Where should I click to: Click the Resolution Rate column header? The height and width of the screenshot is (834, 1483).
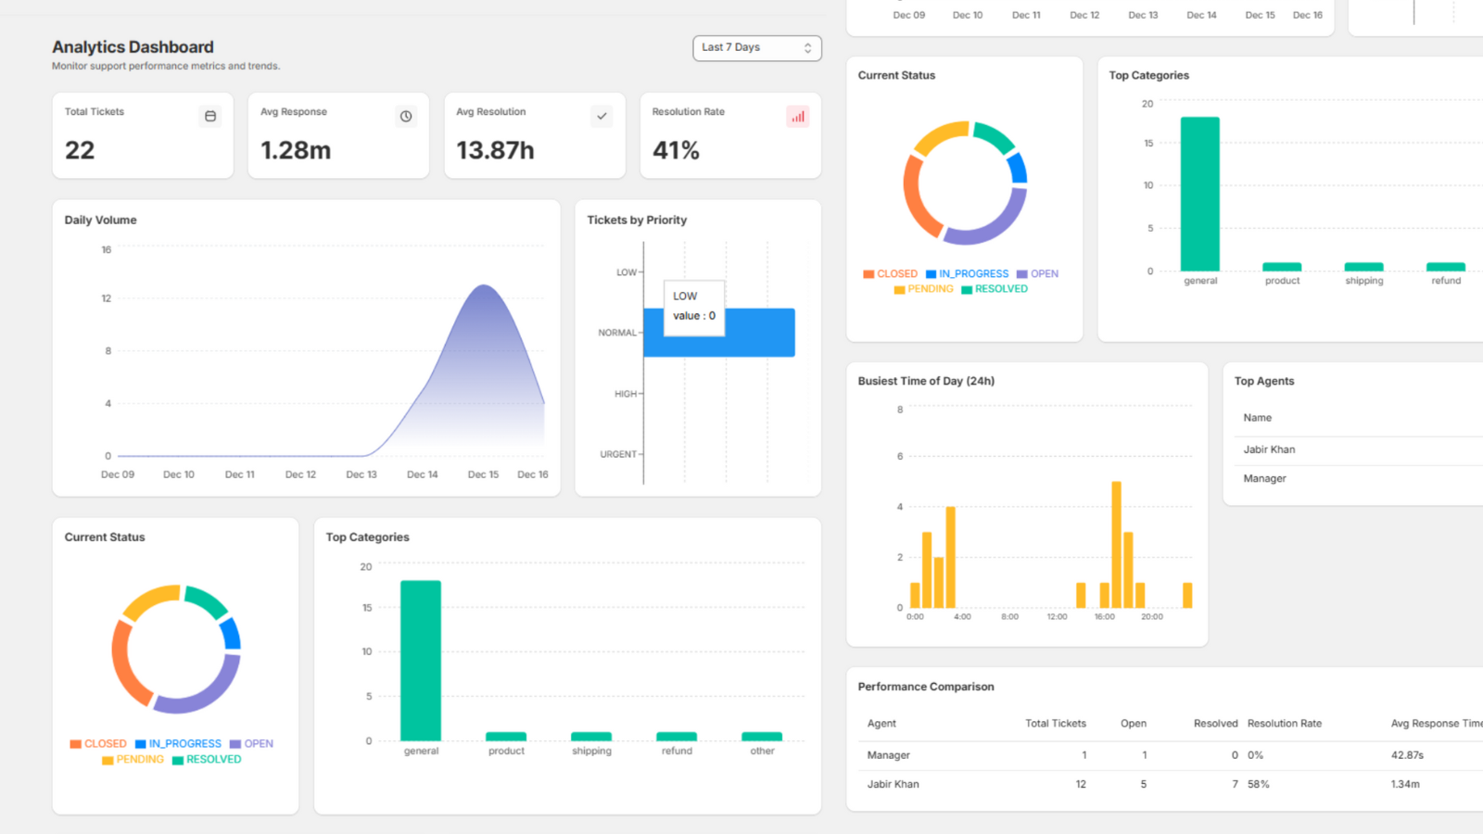point(1285,723)
